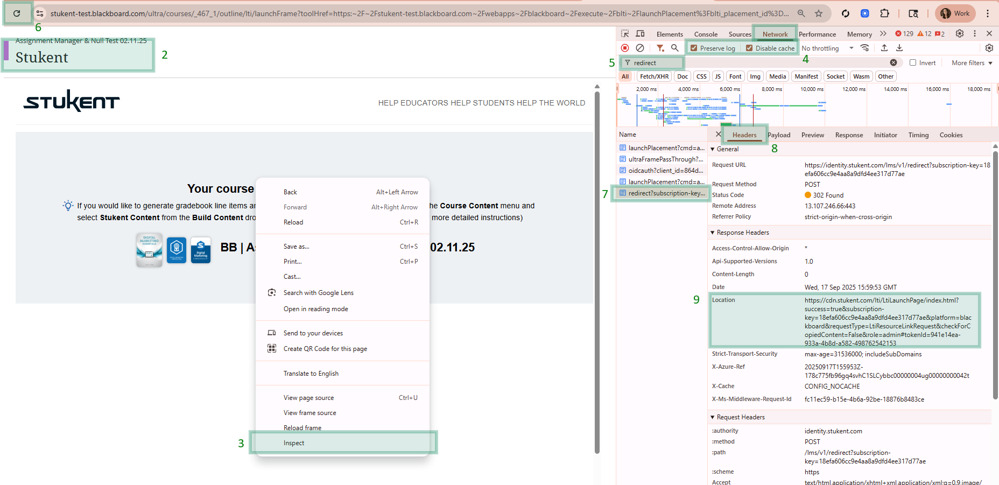Image resolution: width=999 pixels, height=485 pixels.
Task: Click the zoom magnifier icon in address bar
Action: tap(801, 13)
